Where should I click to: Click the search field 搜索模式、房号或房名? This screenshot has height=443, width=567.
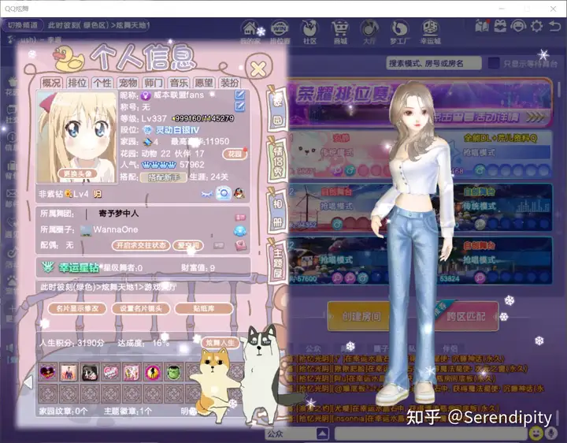coord(434,63)
